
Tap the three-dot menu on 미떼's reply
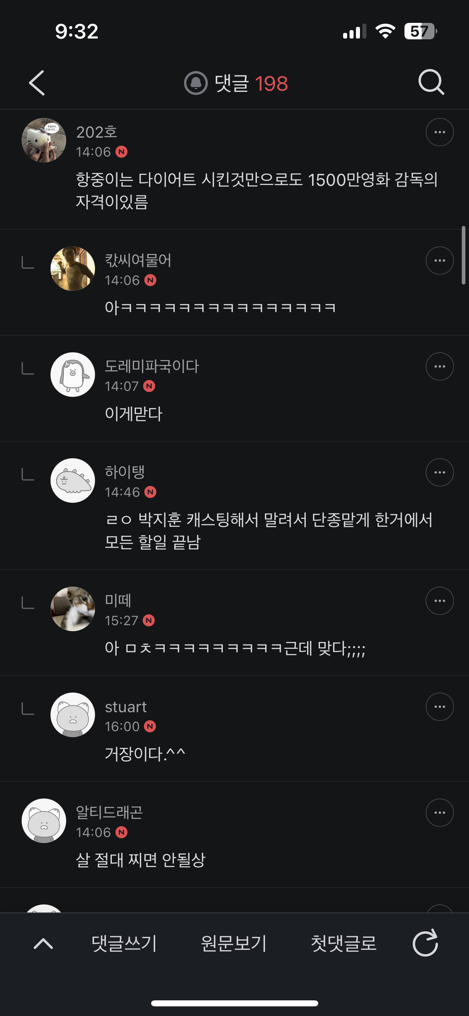[439, 601]
